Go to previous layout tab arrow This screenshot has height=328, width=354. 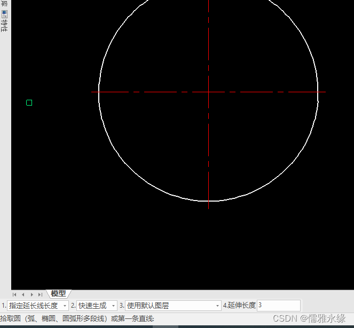(x=23, y=294)
